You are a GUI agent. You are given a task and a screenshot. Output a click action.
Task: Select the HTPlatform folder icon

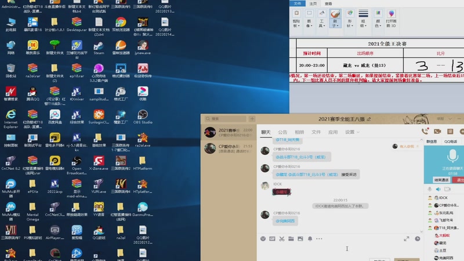pyautogui.click(x=143, y=163)
